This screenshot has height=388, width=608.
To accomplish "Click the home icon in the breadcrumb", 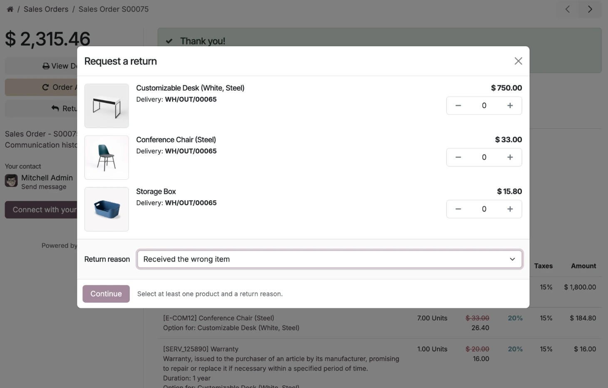I will pyautogui.click(x=10, y=9).
